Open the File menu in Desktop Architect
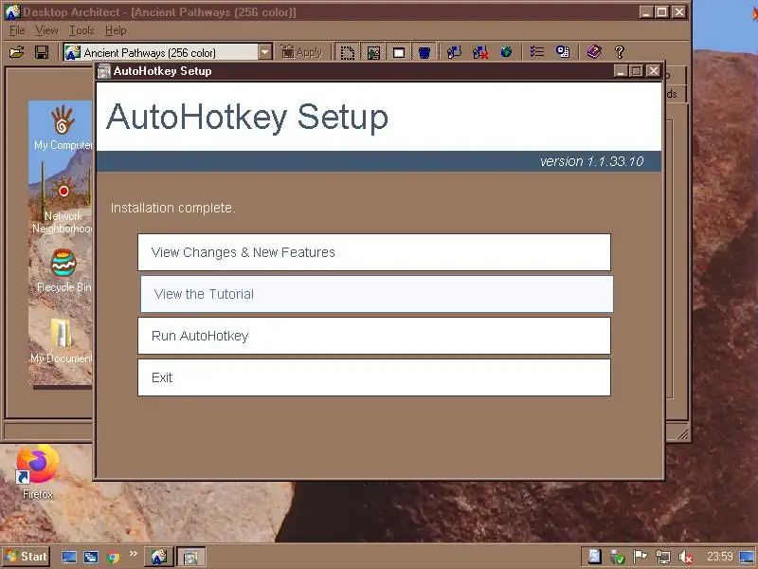Viewport: 758px width, 569px height. click(x=17, y=30)
